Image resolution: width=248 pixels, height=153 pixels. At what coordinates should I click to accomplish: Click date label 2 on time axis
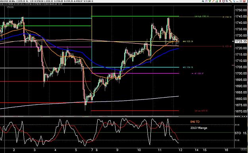tap(14, 150)
